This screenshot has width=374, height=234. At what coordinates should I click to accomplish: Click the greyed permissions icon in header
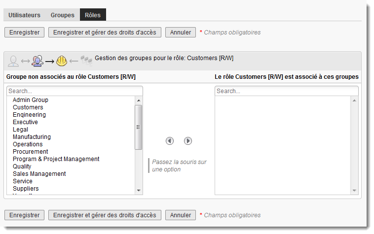[86, 61]
